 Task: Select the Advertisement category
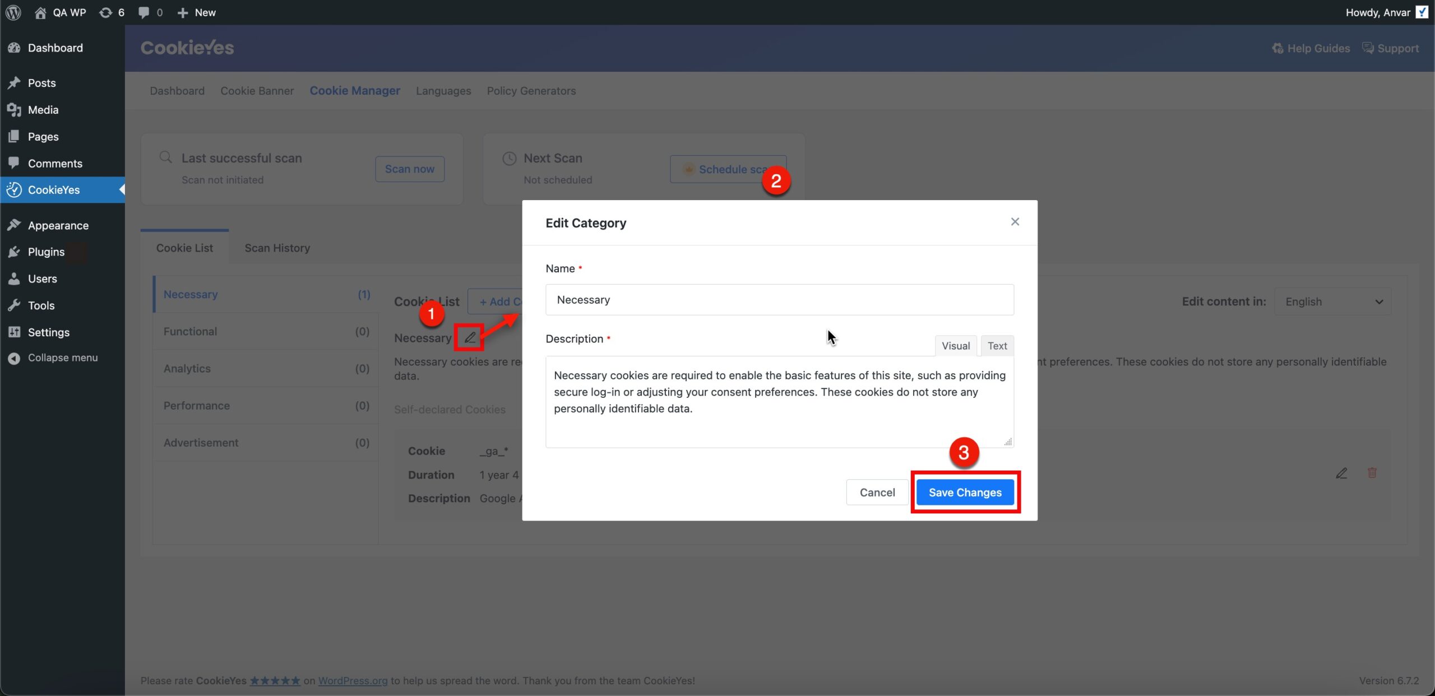click(266, 443)
